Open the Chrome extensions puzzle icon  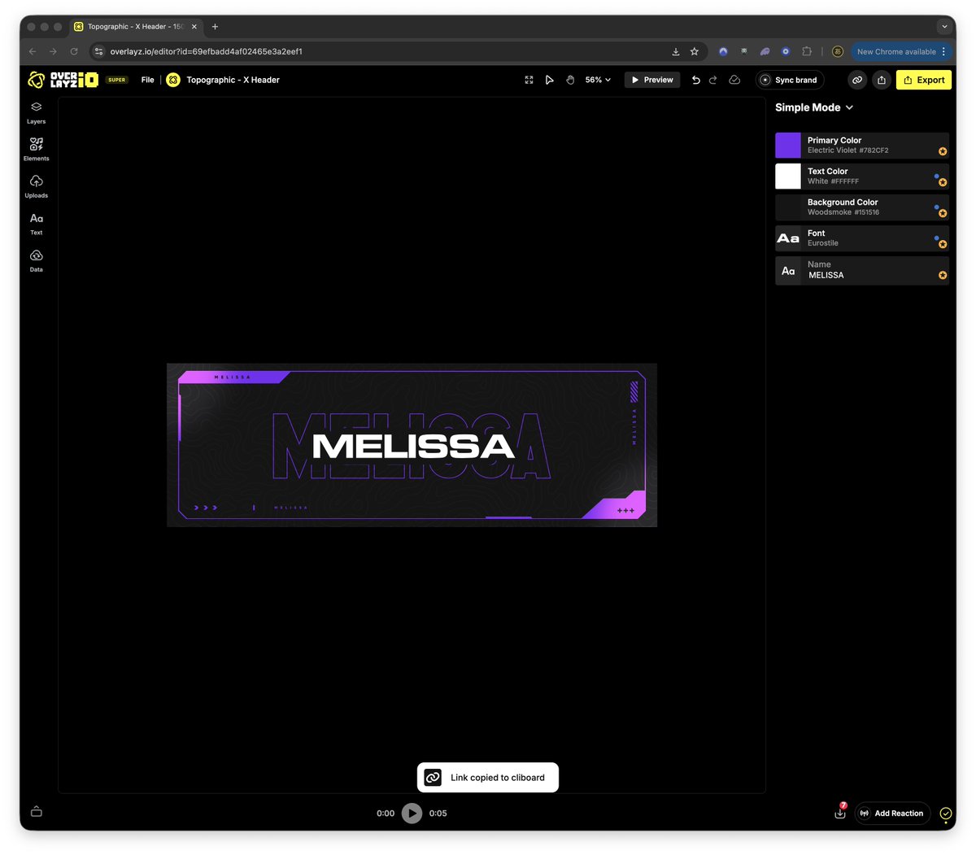[x=807, y=51]
